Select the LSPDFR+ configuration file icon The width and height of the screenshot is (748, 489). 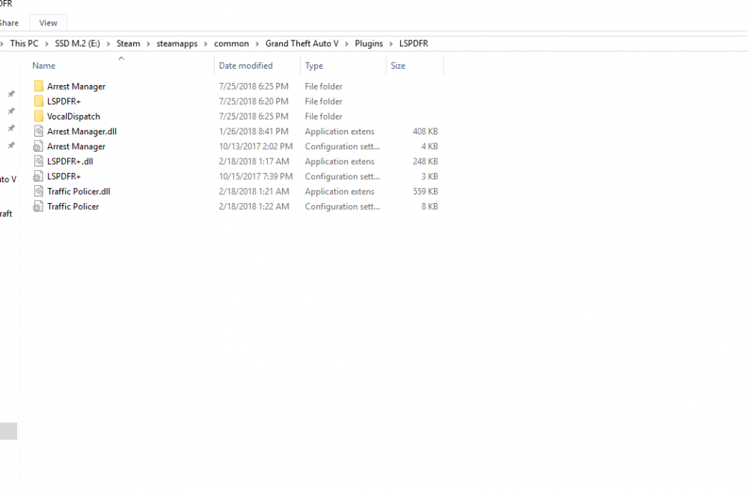[38, 176]
